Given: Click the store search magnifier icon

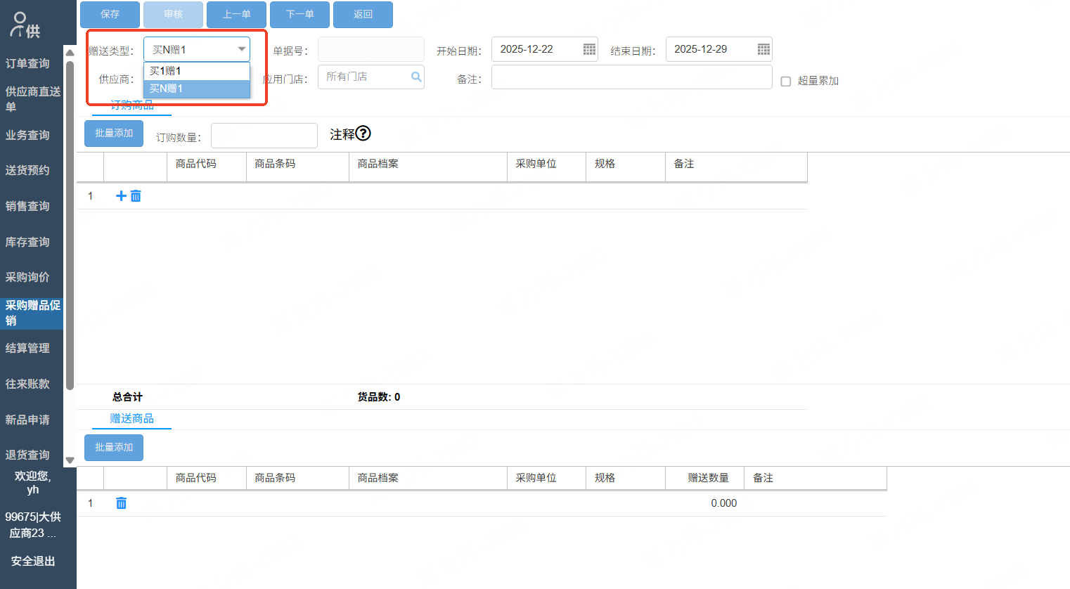Looking at the screenshot, I should (416, 77).
